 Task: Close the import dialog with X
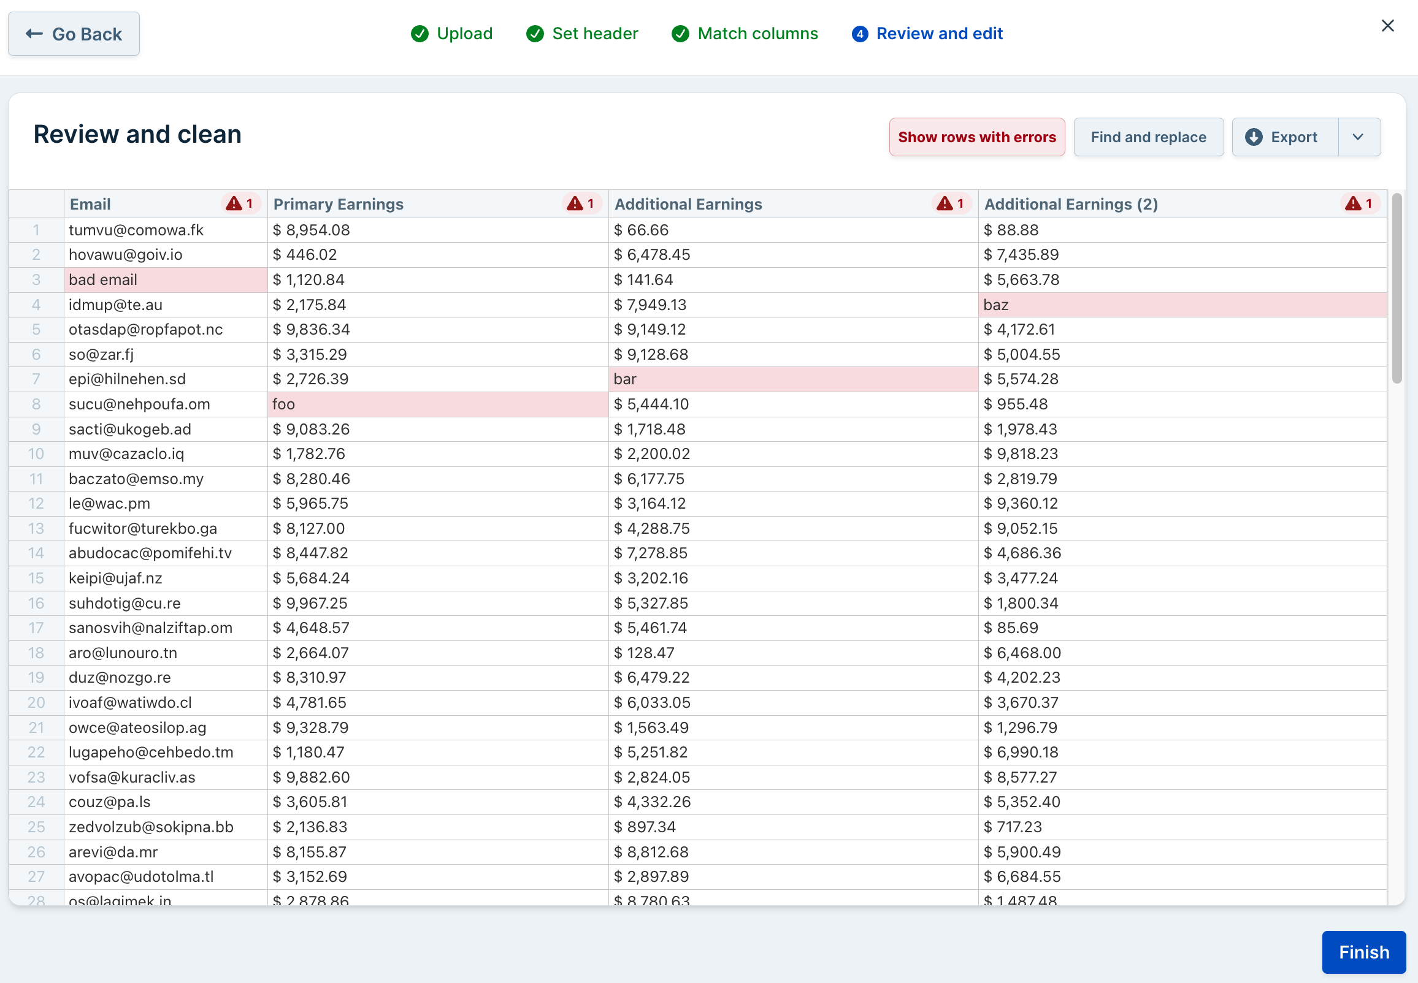[x=1387, y=26]
